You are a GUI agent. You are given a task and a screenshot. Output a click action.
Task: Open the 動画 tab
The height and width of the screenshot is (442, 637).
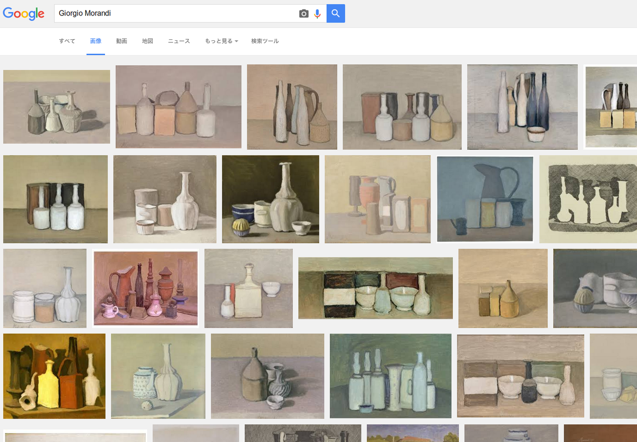click(122, 41)
